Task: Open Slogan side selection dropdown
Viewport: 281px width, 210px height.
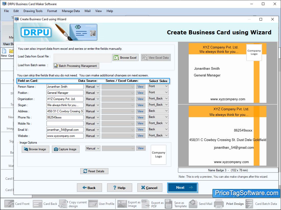Action: point(158,105)
